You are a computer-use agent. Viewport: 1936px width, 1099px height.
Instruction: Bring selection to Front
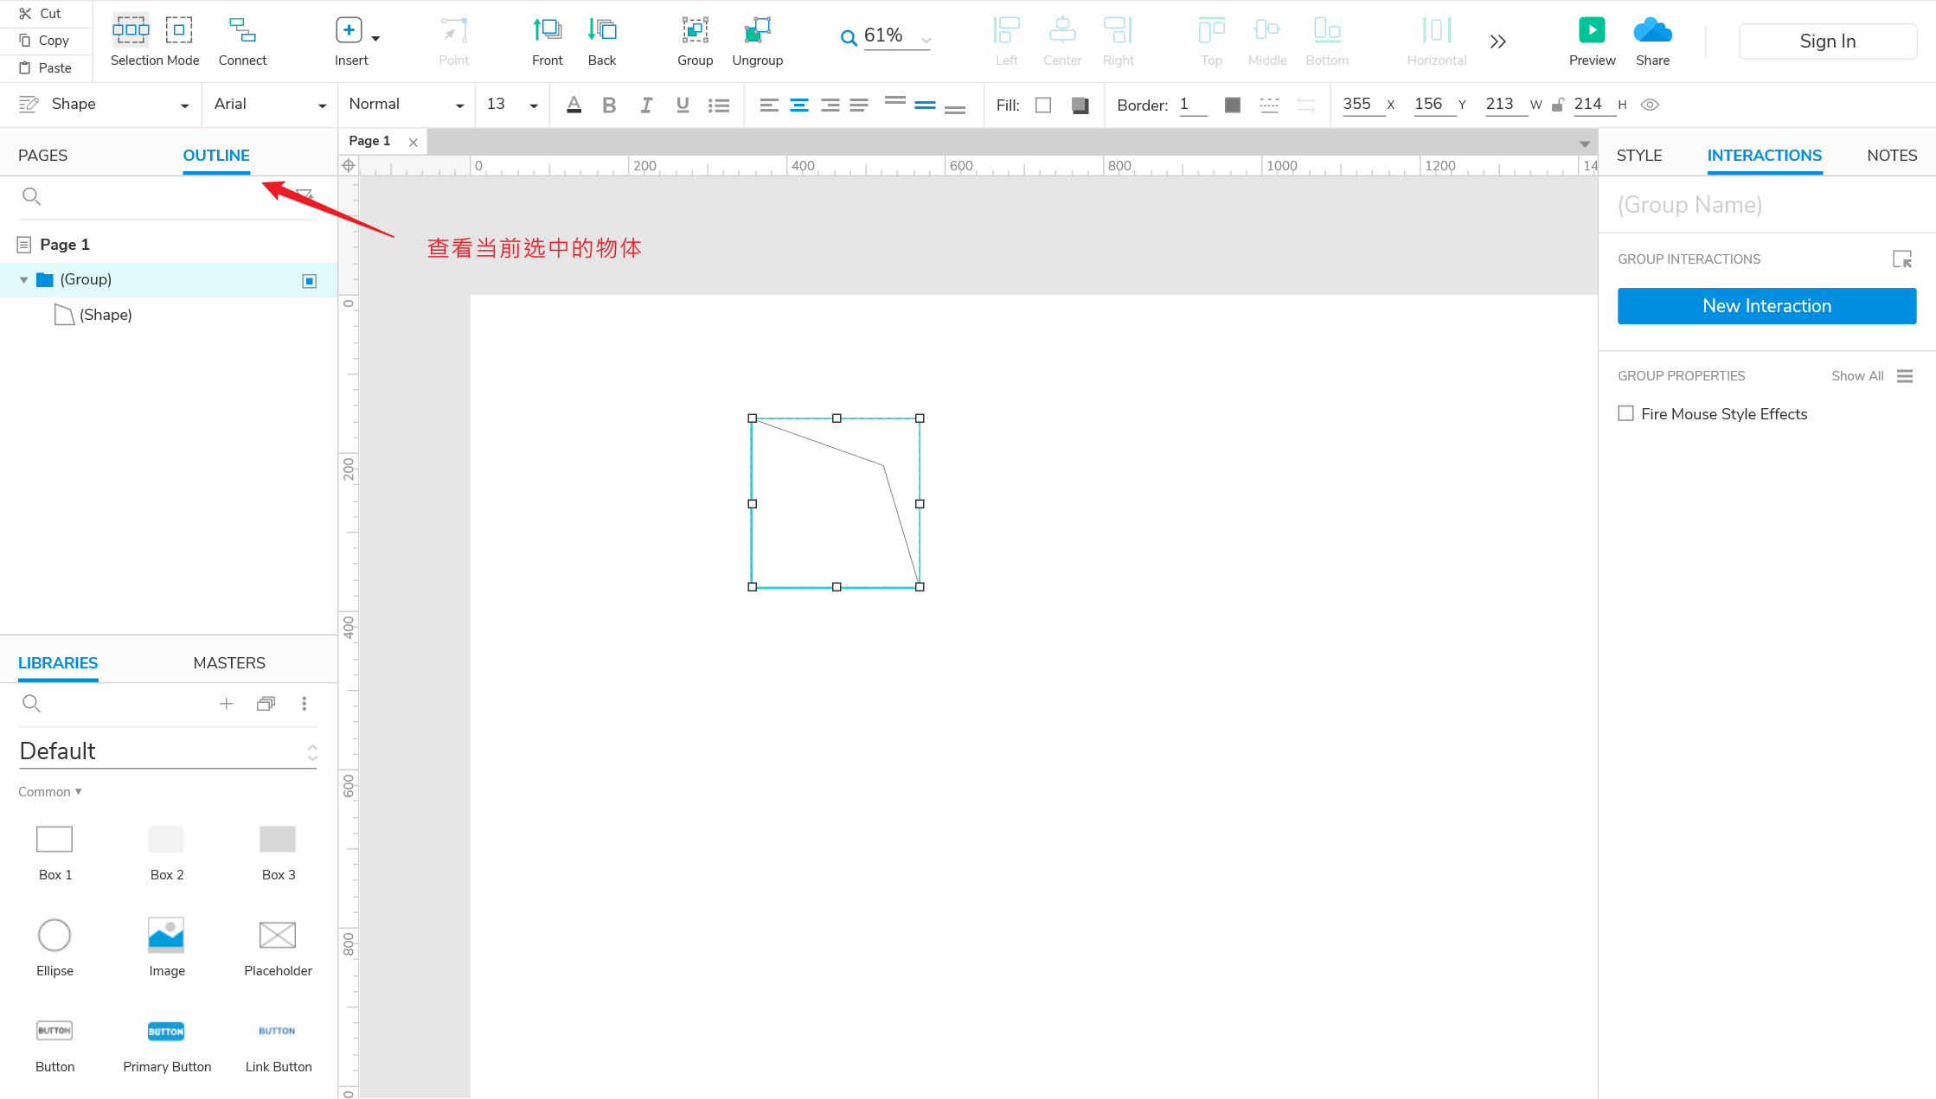pyautogui.click(x=547, y=40)
